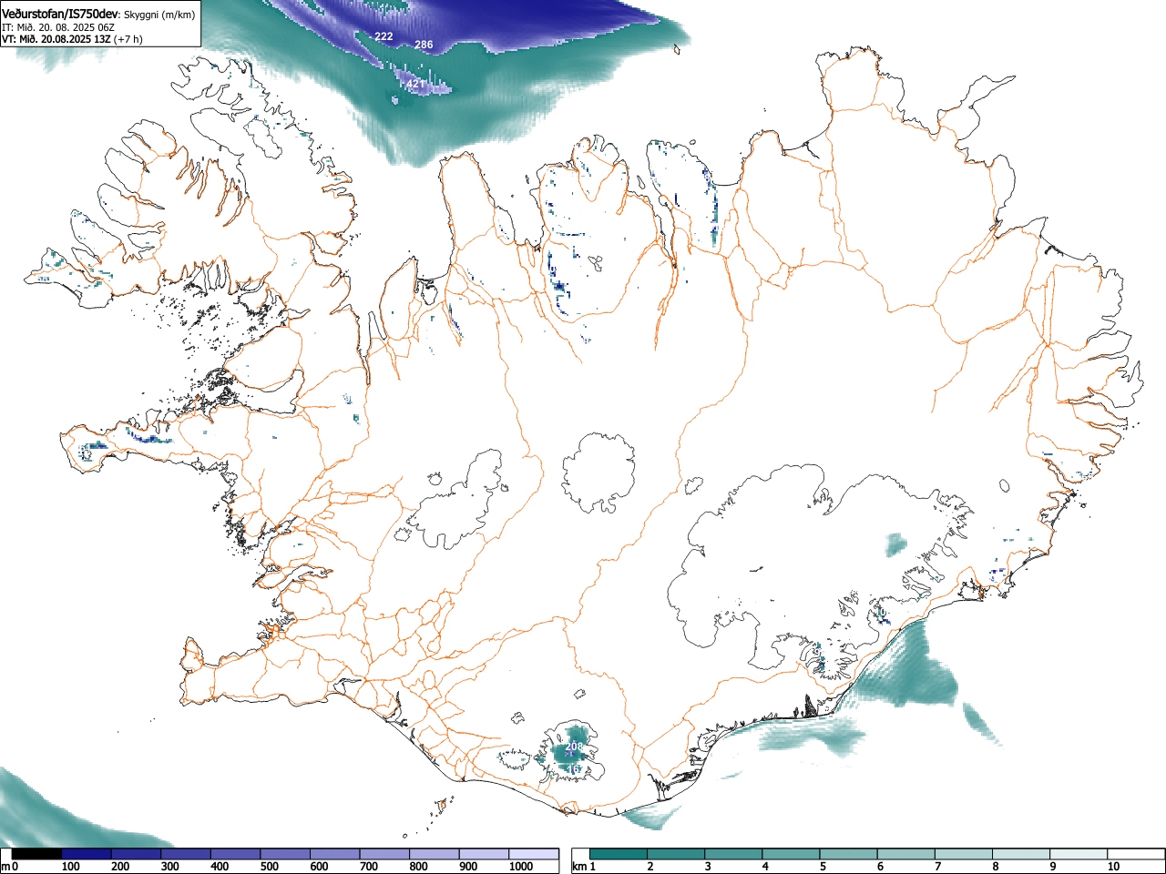1166x874 pixels.
Task: Click the '10' tick label in the km legend
Action: click(1113, 867)
